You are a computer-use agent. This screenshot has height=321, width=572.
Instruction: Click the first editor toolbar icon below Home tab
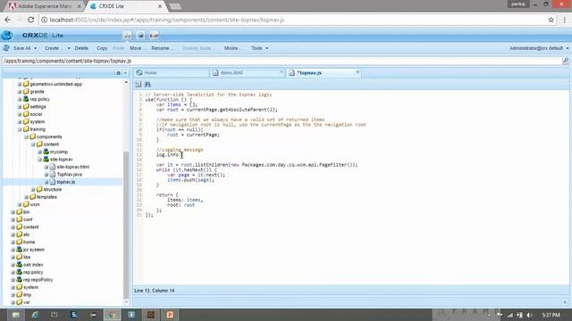(x=139, y=85)
